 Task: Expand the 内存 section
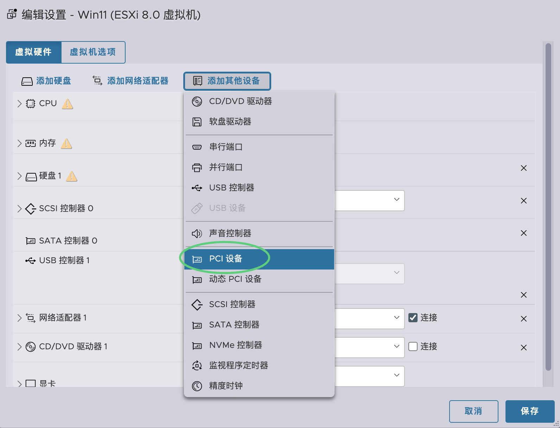tap(19, 143)
